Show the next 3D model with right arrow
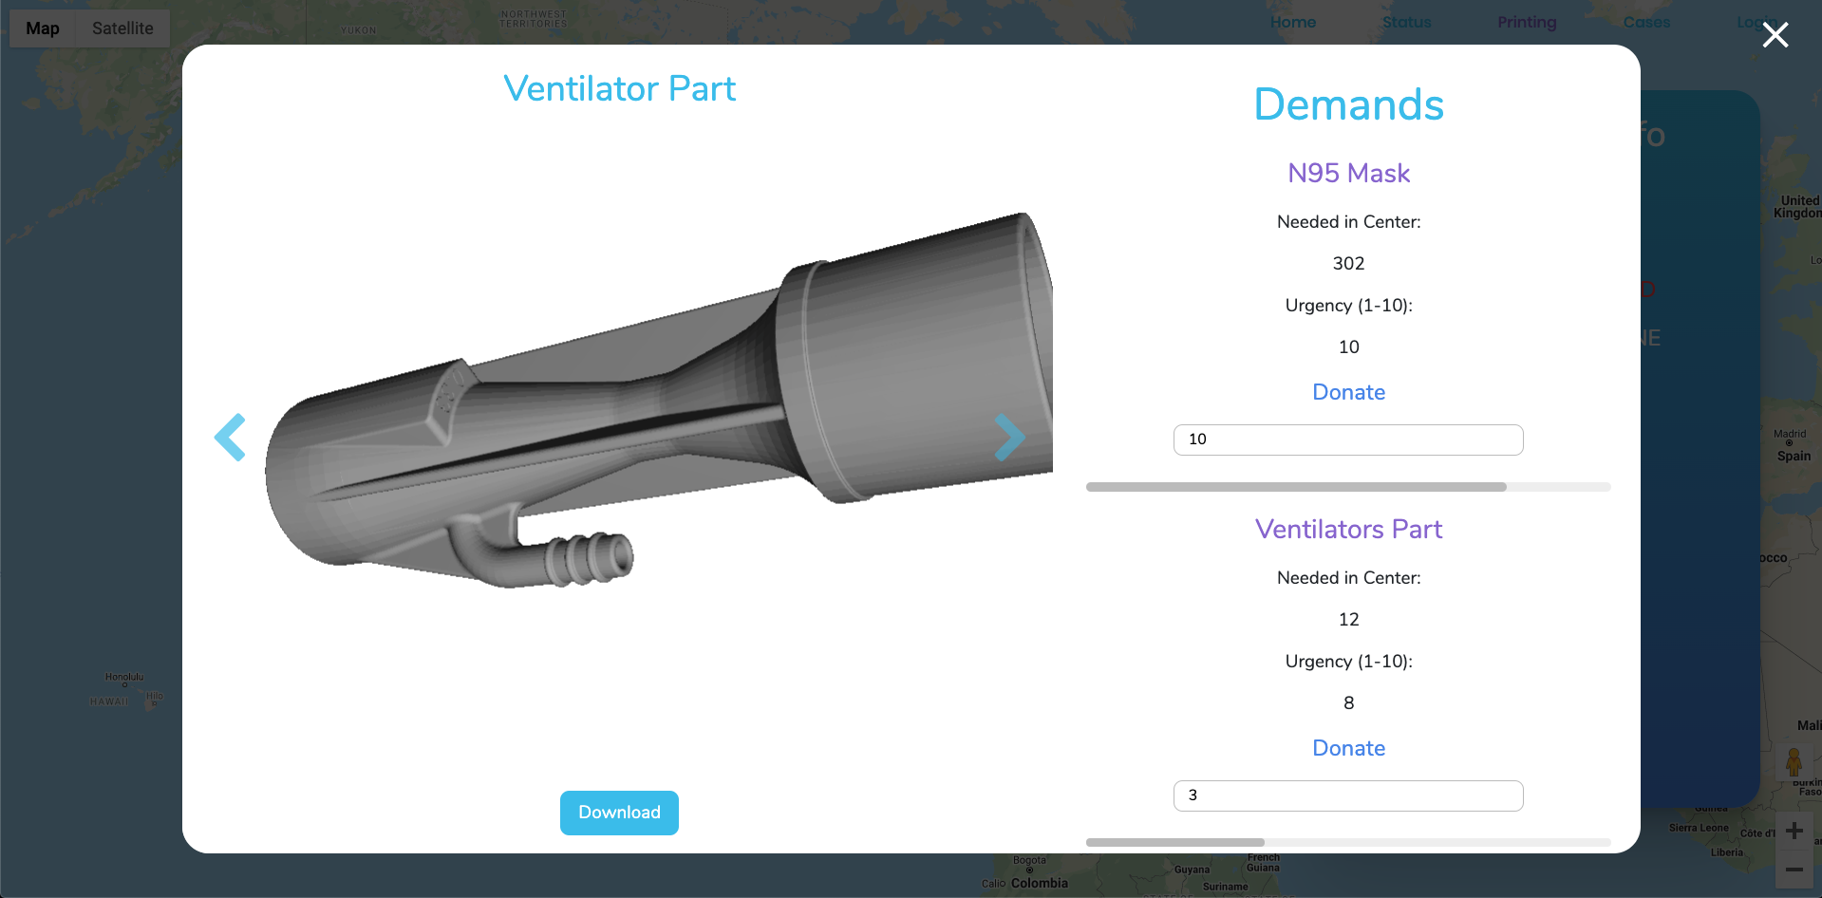Screen dimensions: 1822x898 coord(1010,438)
